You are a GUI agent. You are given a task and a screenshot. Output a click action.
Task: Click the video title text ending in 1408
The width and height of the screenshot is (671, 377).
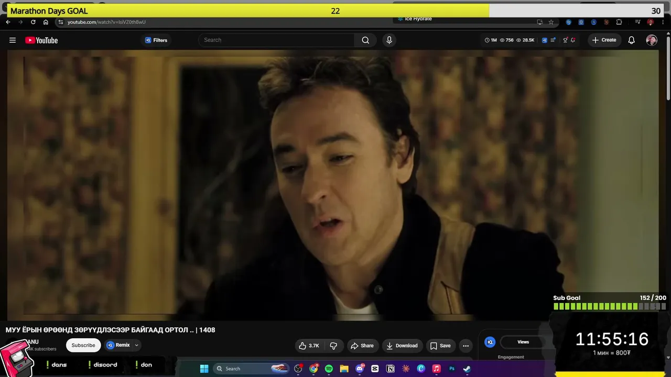110,330
